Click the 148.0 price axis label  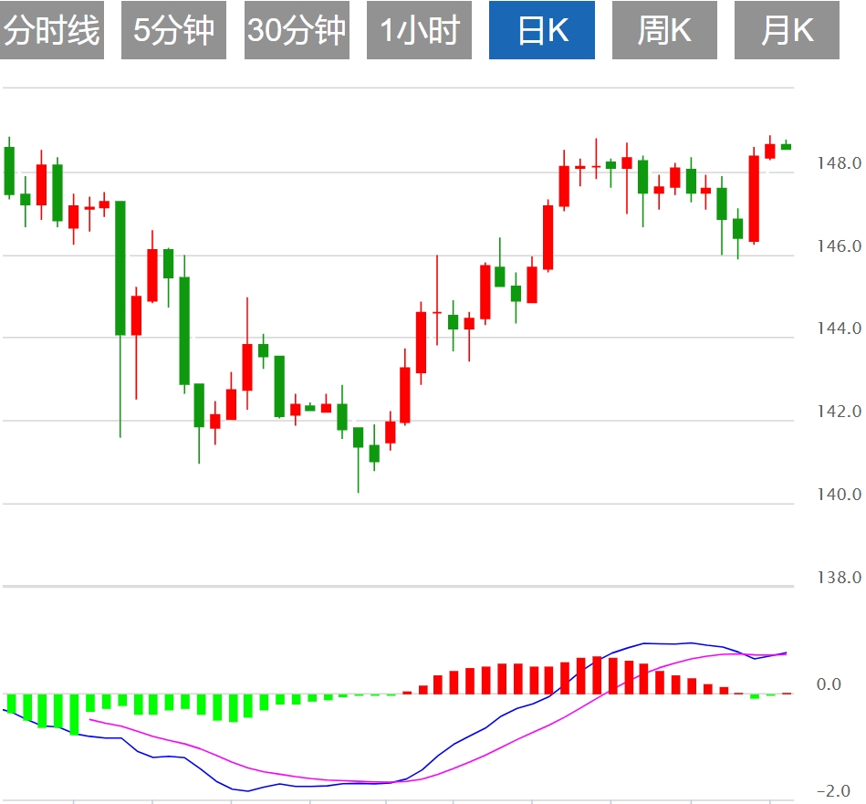[840, 163]
